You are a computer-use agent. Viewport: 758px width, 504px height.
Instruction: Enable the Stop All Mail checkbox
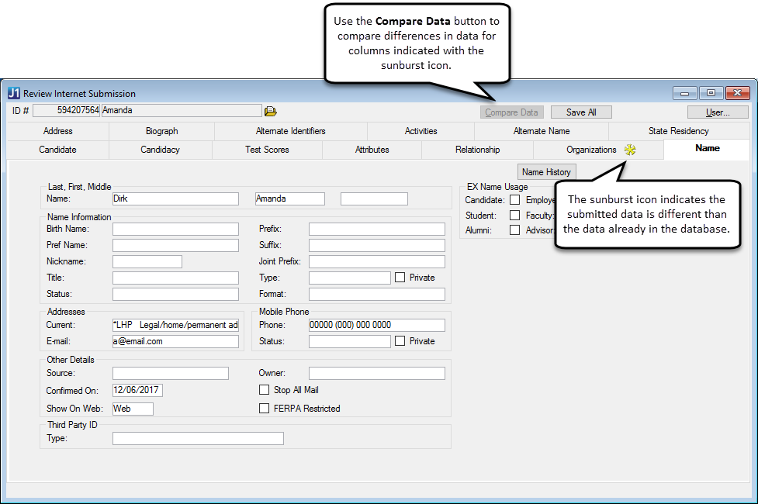[265, 390]
